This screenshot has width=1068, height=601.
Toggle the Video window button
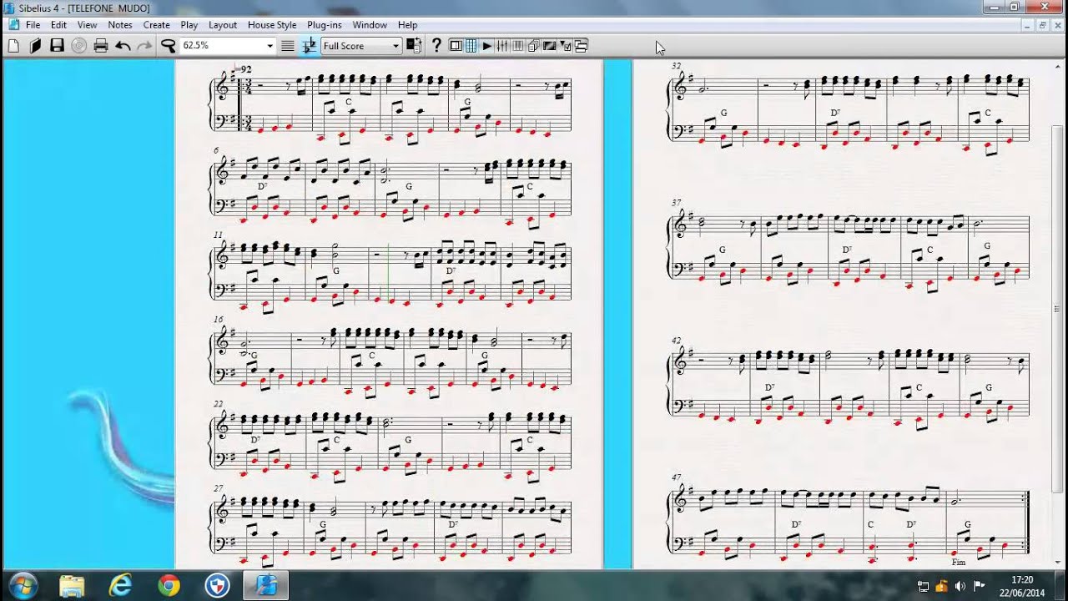tap(550, 46)
